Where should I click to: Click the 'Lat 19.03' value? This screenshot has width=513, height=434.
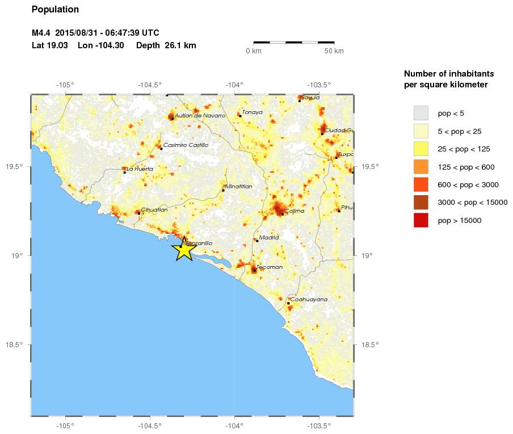(49, 45)
